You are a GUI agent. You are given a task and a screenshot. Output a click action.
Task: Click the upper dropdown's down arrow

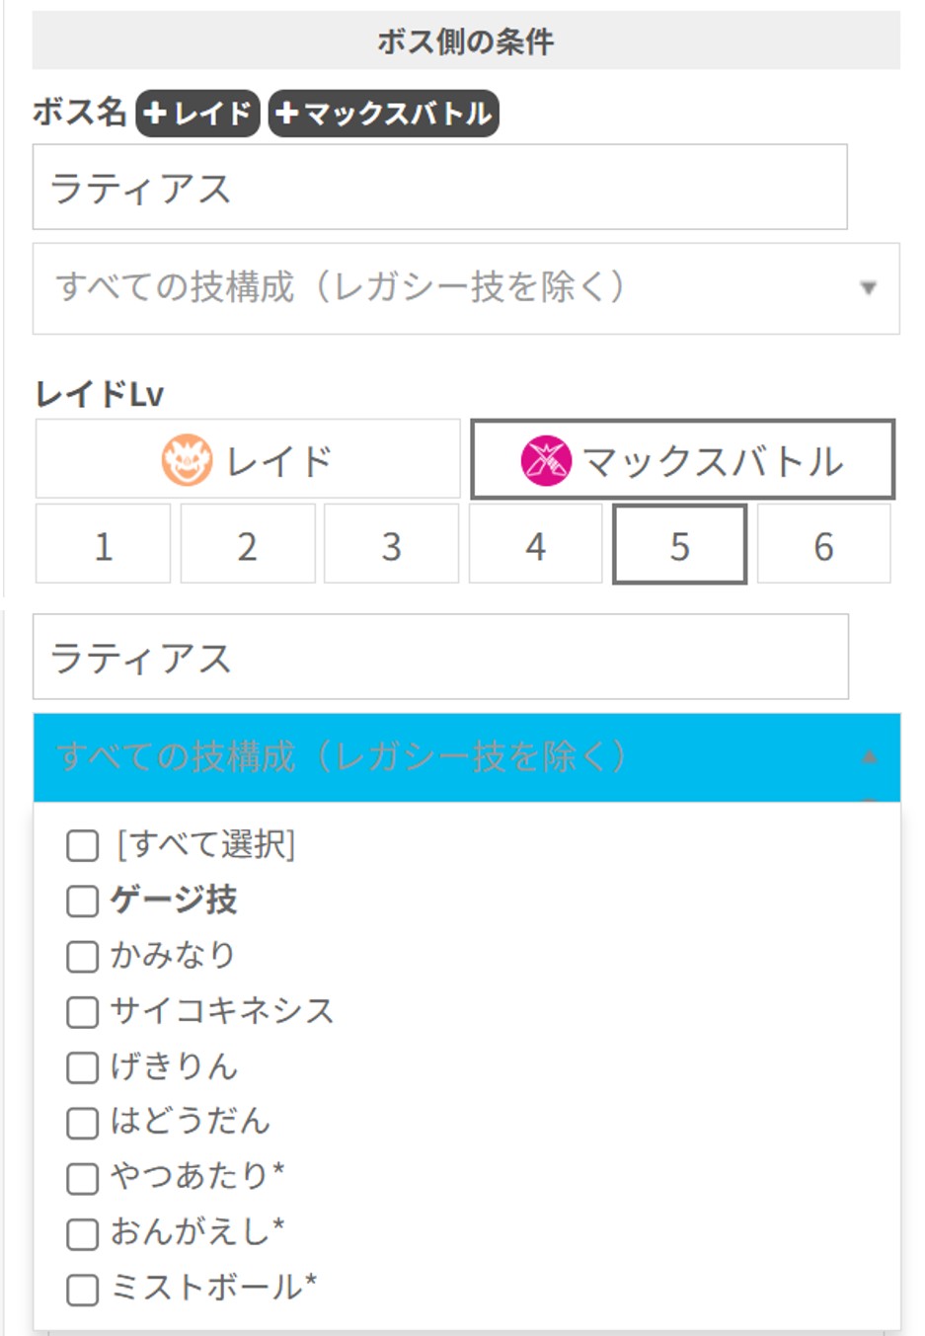[x=868, y=288]
